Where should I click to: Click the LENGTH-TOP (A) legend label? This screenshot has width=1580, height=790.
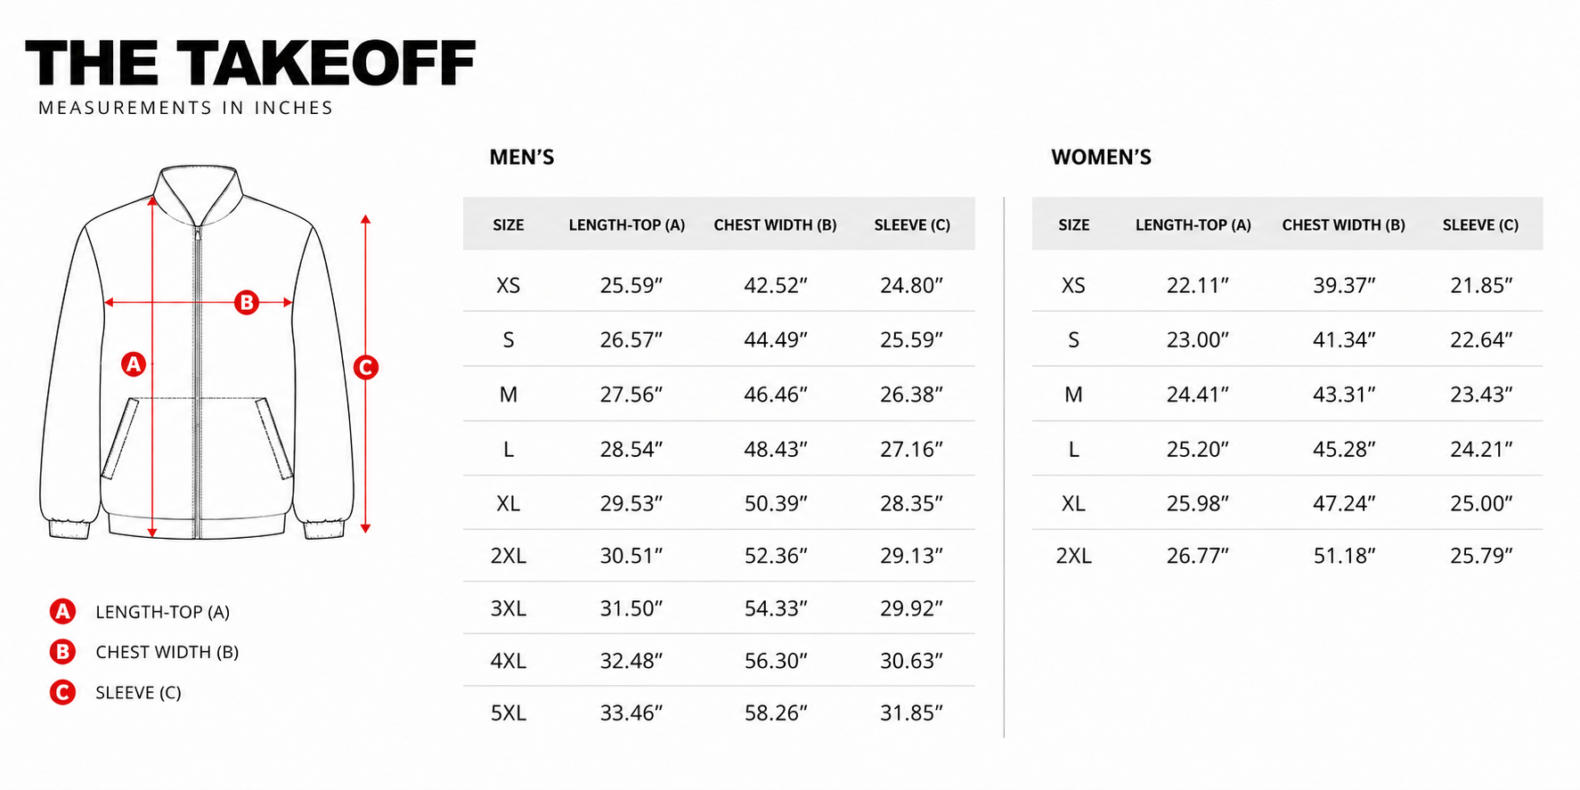coord(163,612)
